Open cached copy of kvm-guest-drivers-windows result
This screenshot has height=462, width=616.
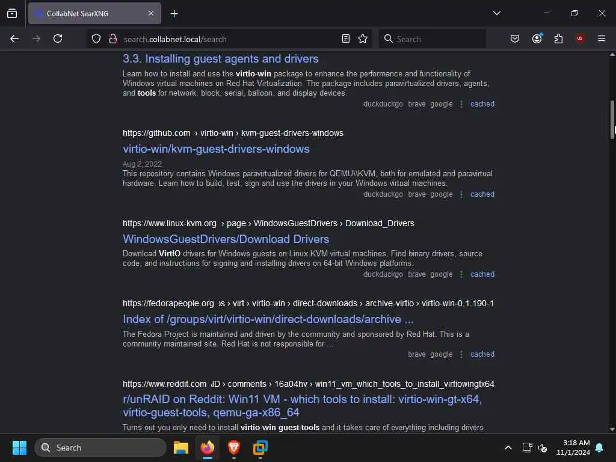pos(482,194)
